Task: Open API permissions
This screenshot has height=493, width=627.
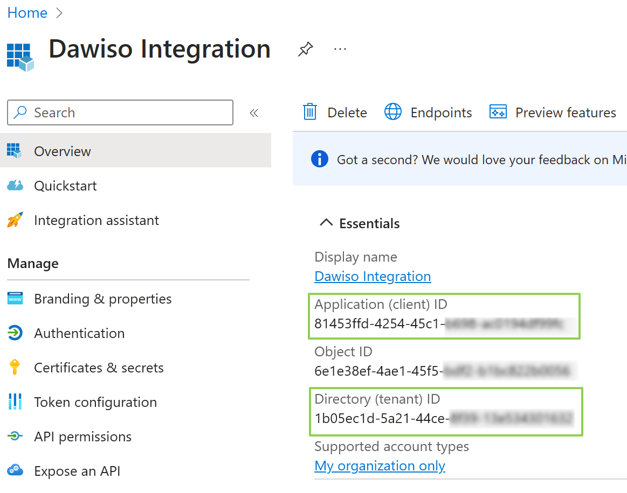Action: pos(82,436)
